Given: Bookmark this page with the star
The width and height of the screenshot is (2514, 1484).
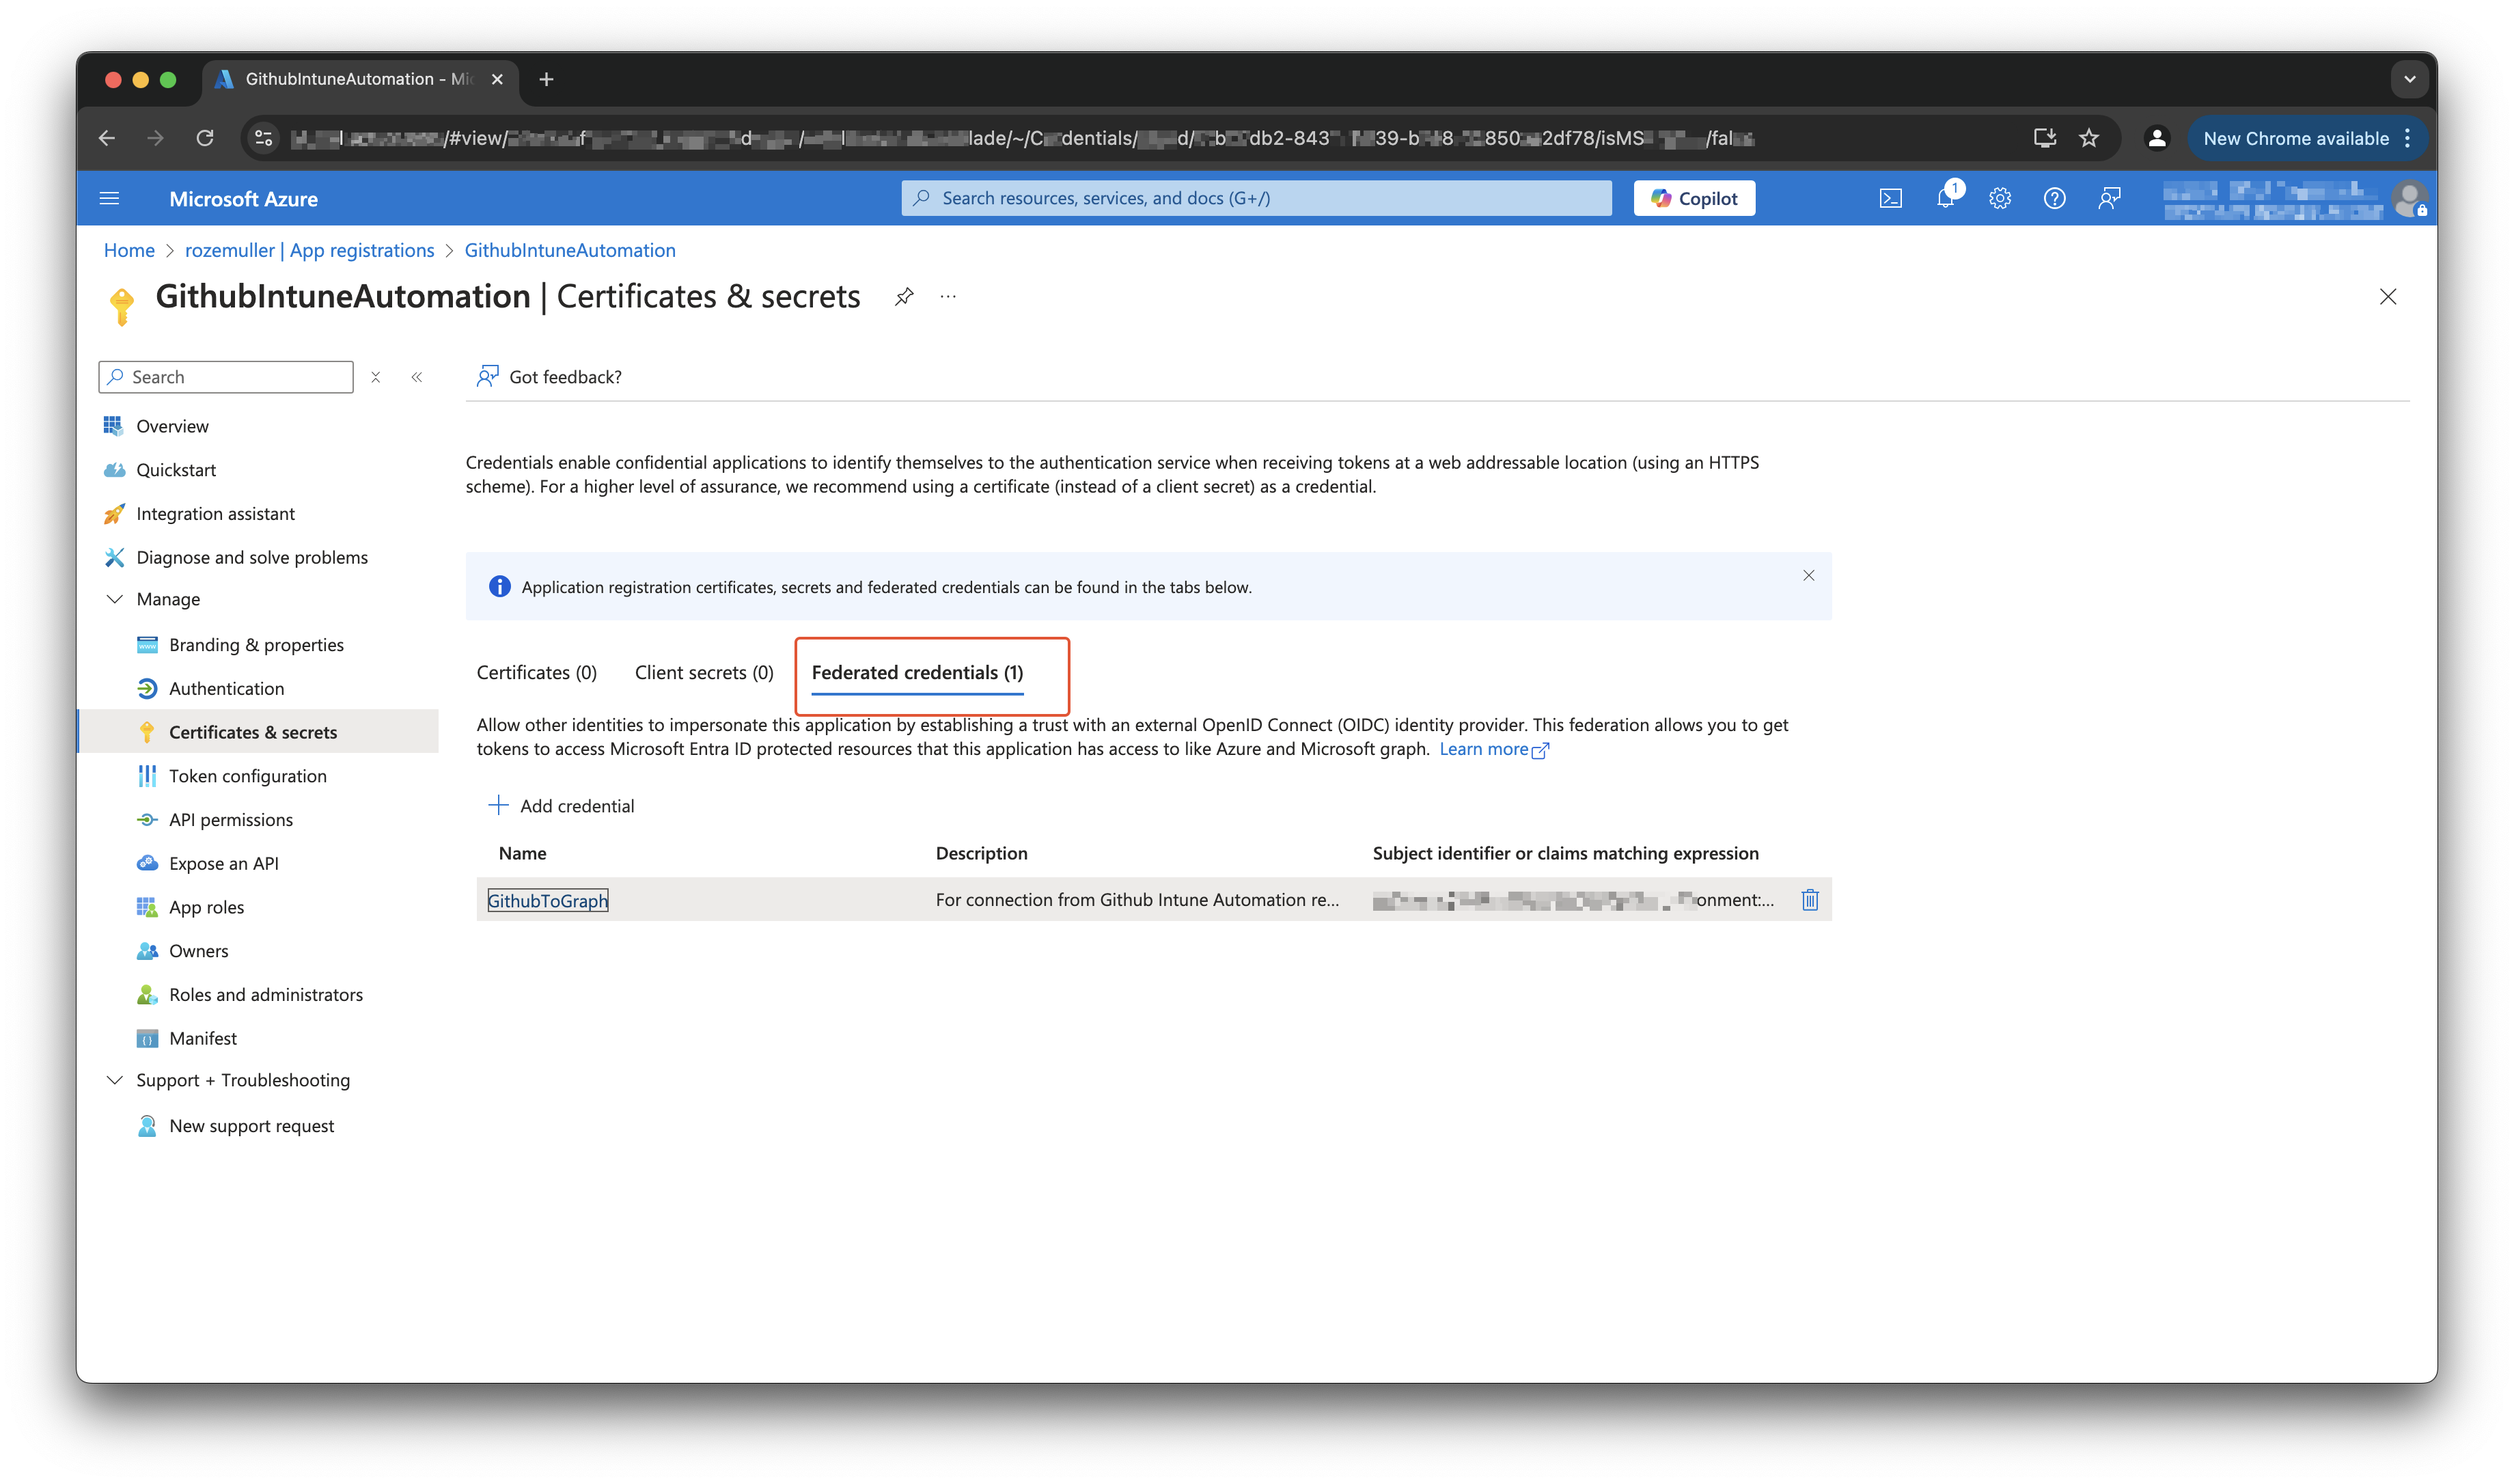Looking at the screenshot, I should coord(2089,138).
